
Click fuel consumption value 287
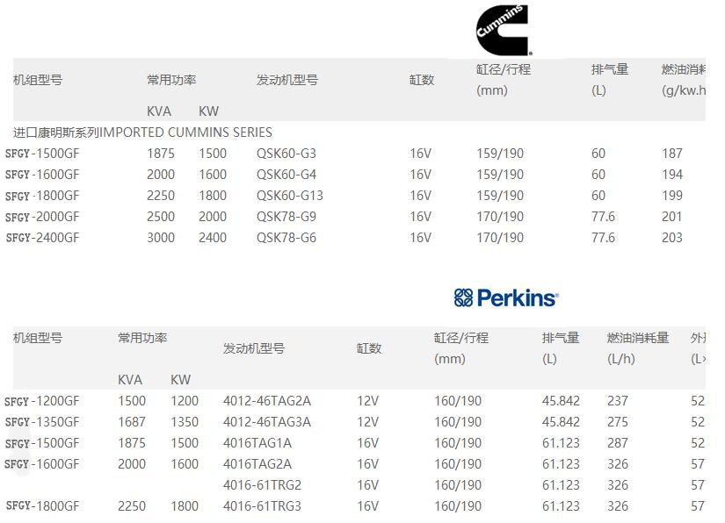pyautogui.click(x=617, y=443)
